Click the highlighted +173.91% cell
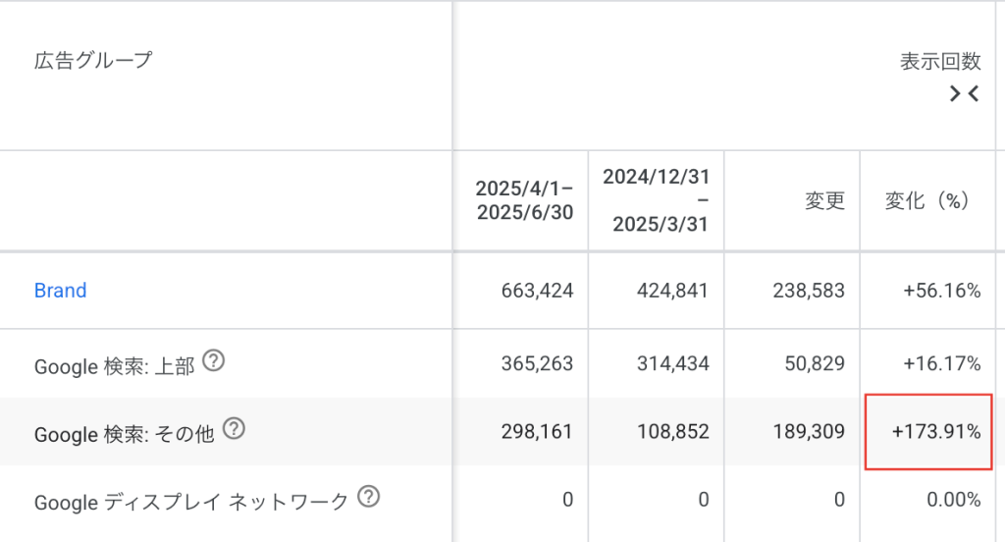The image size is (1005, 542). (x=928, y=432)
